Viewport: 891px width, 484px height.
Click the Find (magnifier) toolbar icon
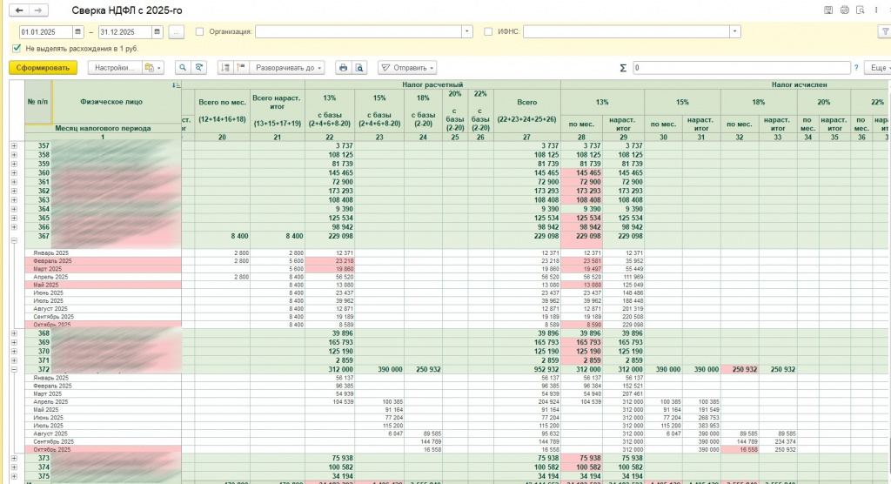click(184, 67)
